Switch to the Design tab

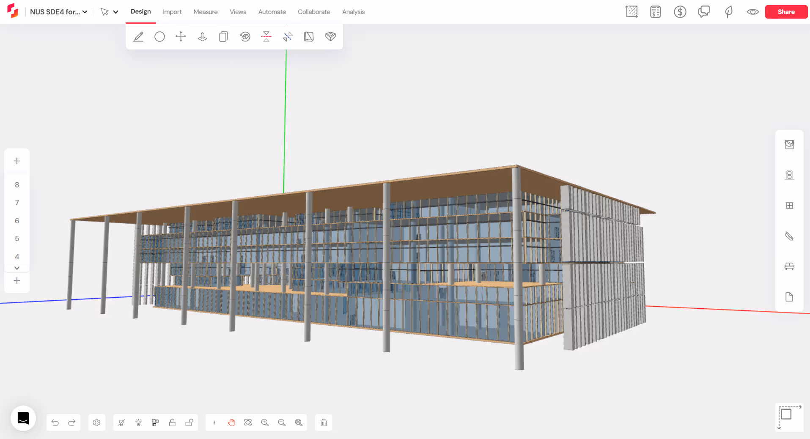pyautogui.click(x=141, y=12)
